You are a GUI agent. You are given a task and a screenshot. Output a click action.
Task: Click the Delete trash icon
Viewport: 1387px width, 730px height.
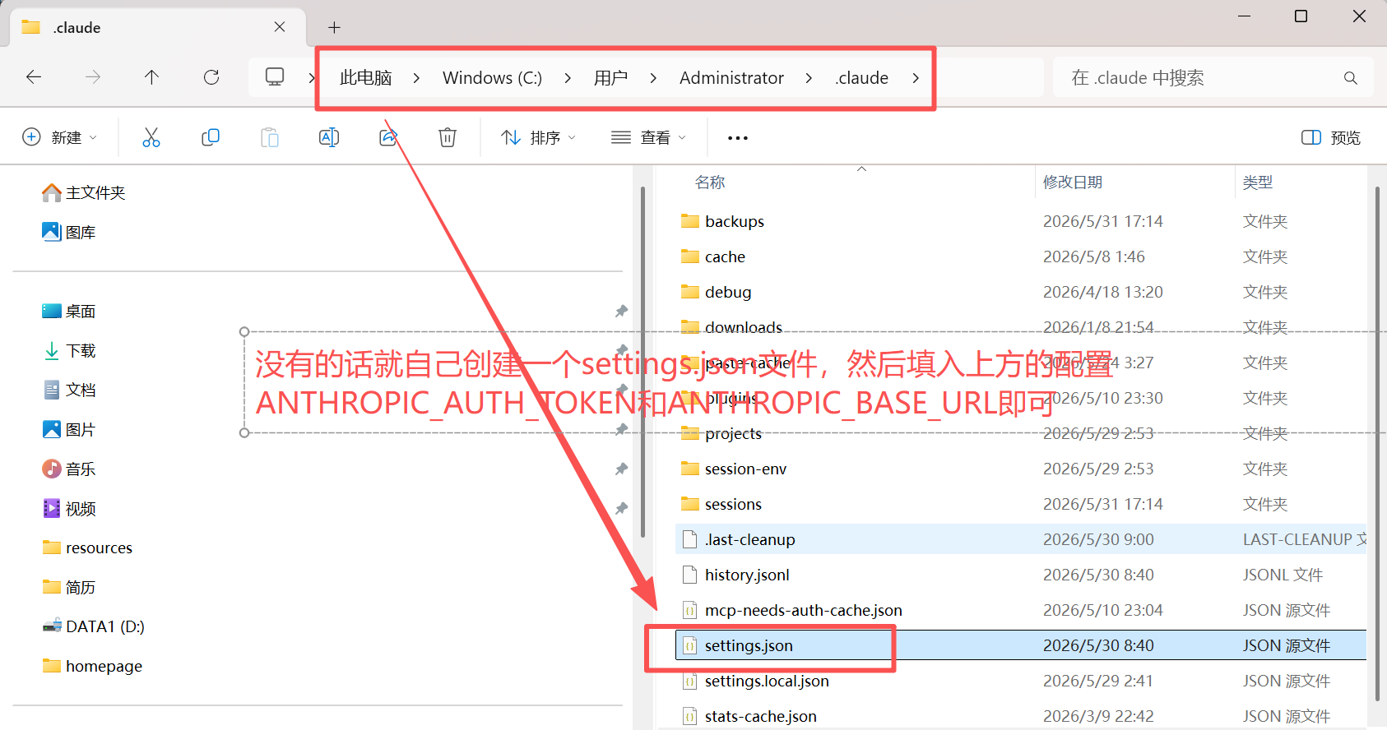(x=448, y=137)
